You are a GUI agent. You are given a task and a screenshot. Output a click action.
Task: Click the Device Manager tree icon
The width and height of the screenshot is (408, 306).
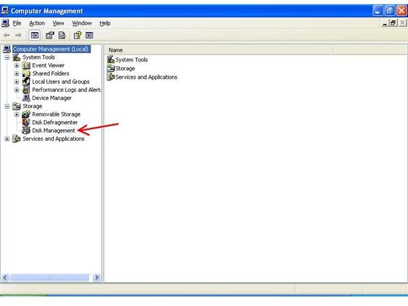26,98
